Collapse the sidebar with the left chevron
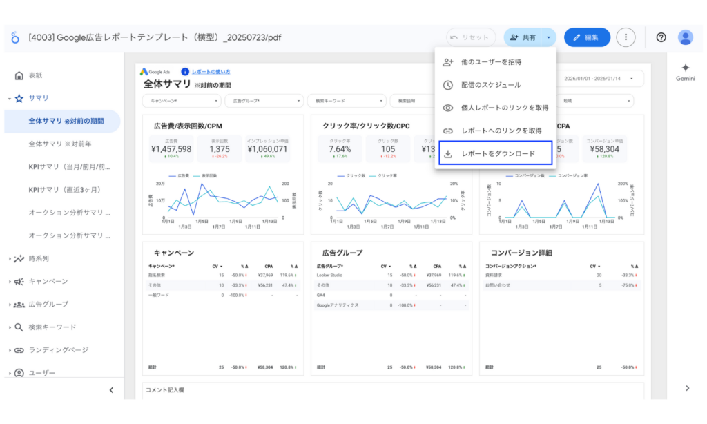The height and width of the screenshot is (424, 707). [x=111, y=389]
